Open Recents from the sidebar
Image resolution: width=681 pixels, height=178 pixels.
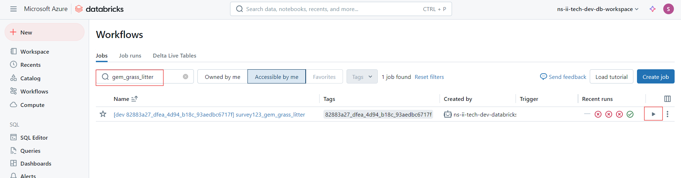point(26,65)
